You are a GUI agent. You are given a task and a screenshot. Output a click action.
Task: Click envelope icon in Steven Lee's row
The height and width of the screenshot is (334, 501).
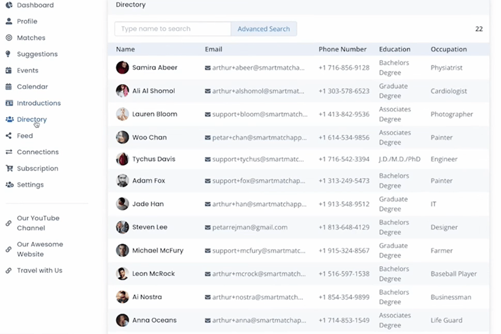pos(207,228)
